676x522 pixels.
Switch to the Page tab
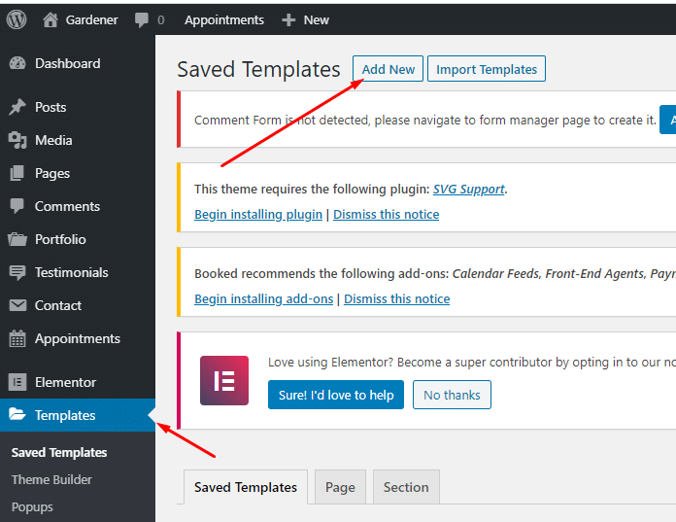tap(340, 487)
